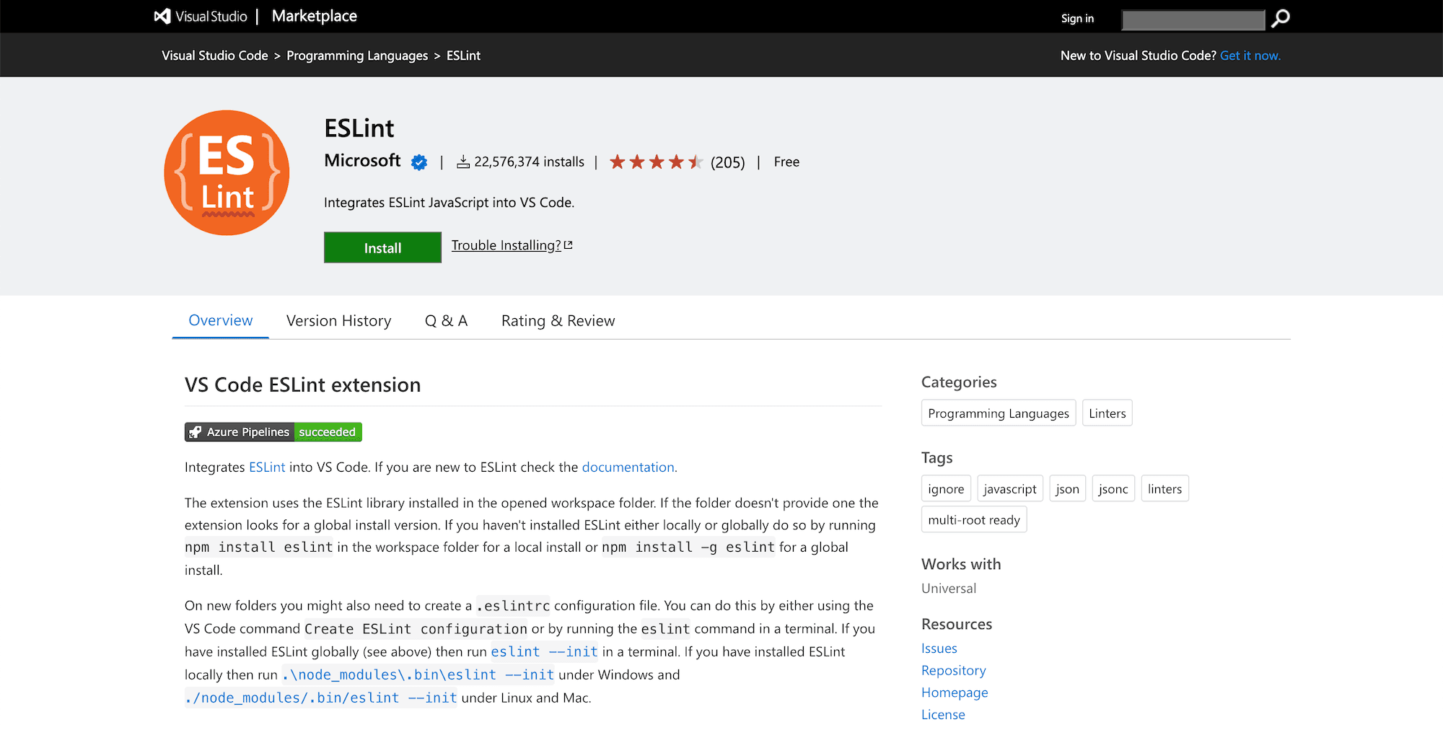
Task: Open the Issues resource link
Action: 939,648
